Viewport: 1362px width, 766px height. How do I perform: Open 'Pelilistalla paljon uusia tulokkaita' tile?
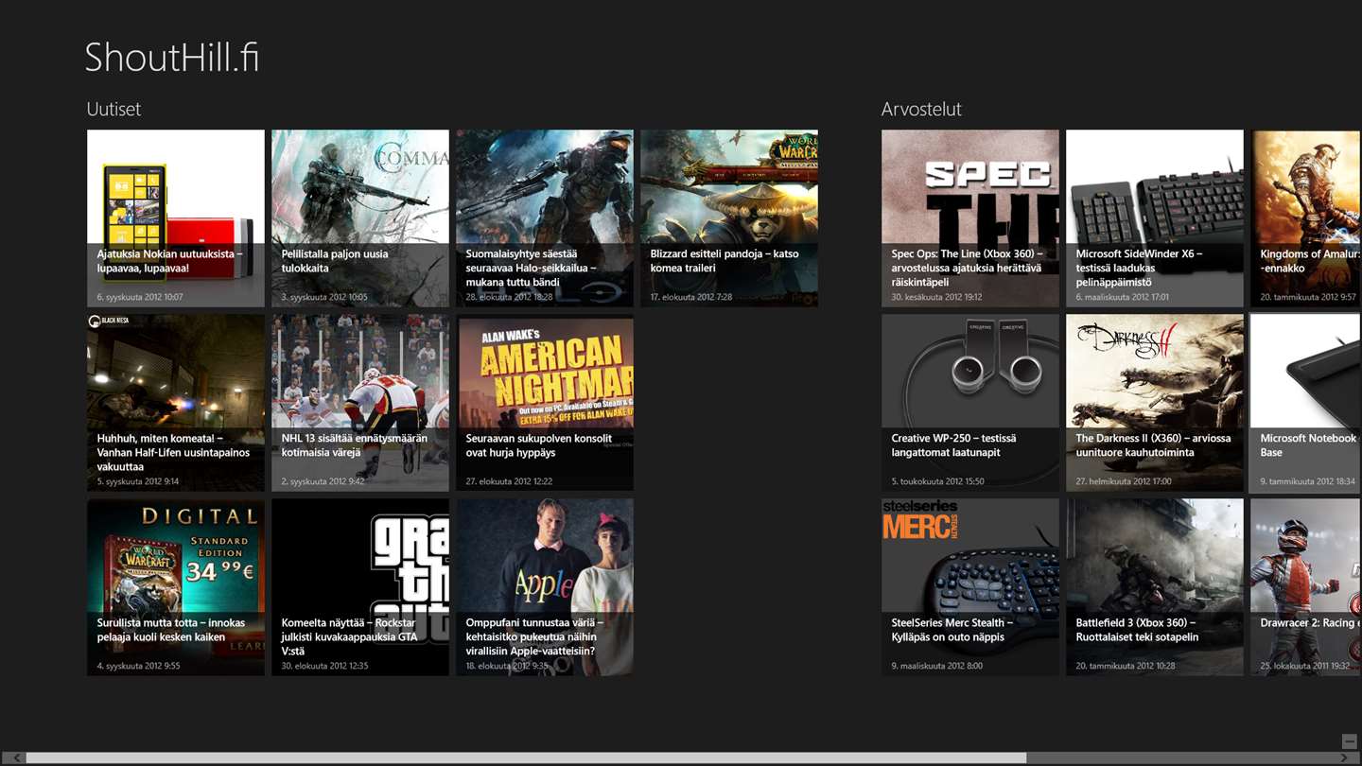click(x=360, y=218)
